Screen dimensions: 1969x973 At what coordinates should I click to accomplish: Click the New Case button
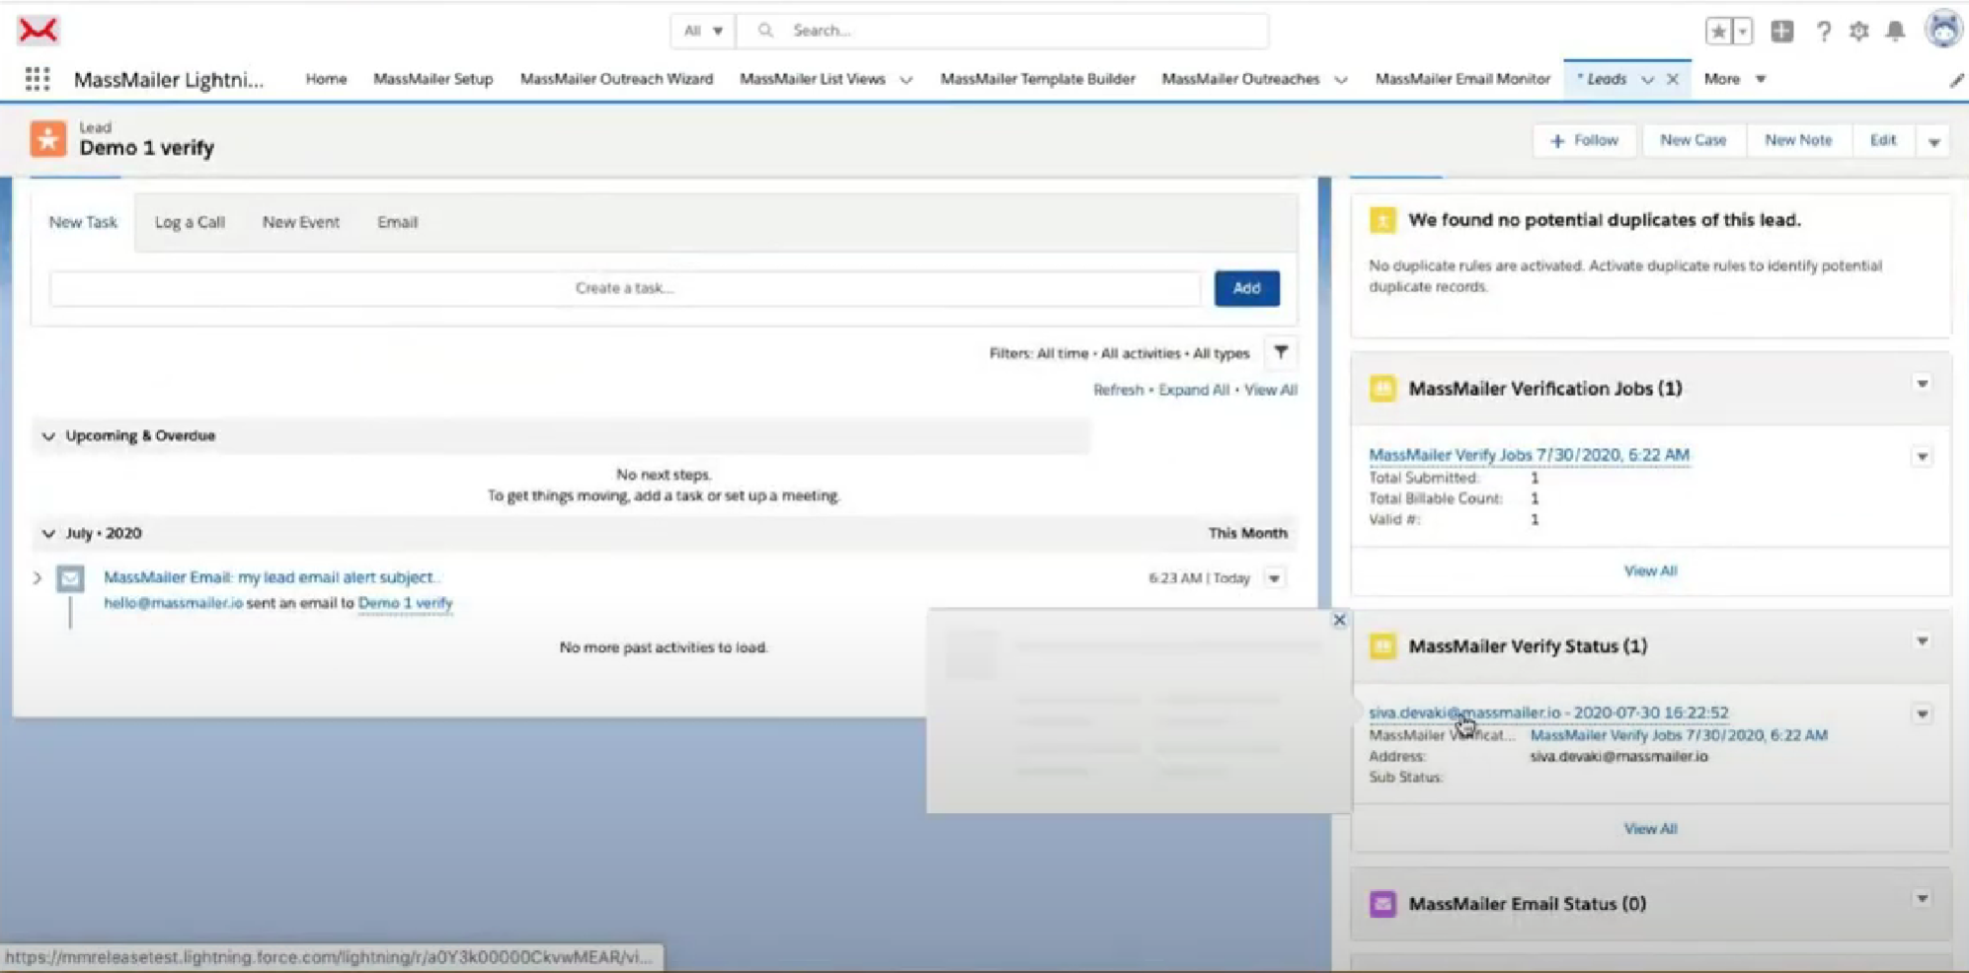(1693, 141)
